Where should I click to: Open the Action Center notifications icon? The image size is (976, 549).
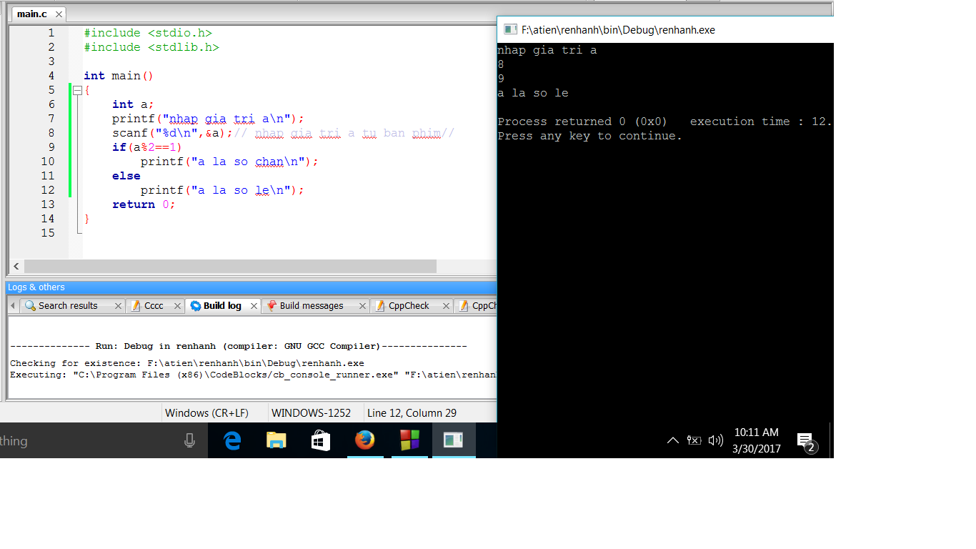[805, 440]
